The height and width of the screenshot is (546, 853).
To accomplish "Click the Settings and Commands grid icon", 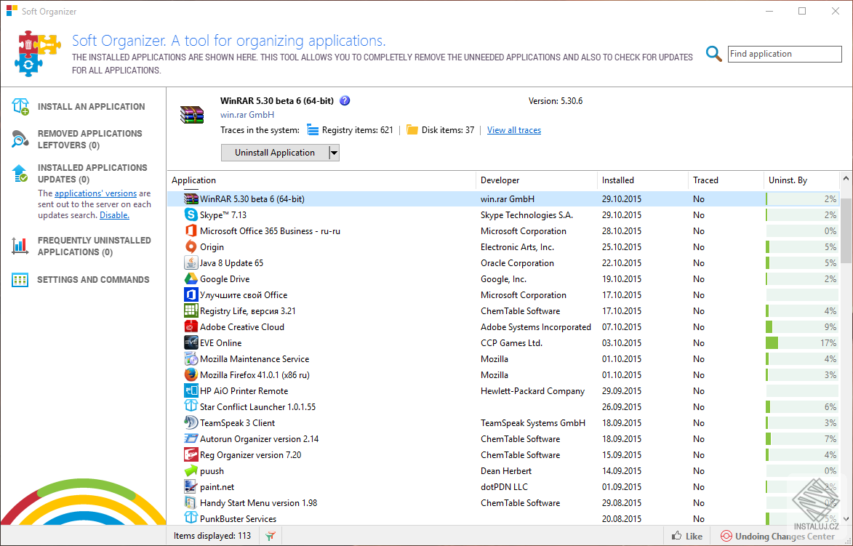I will (20, 280).
